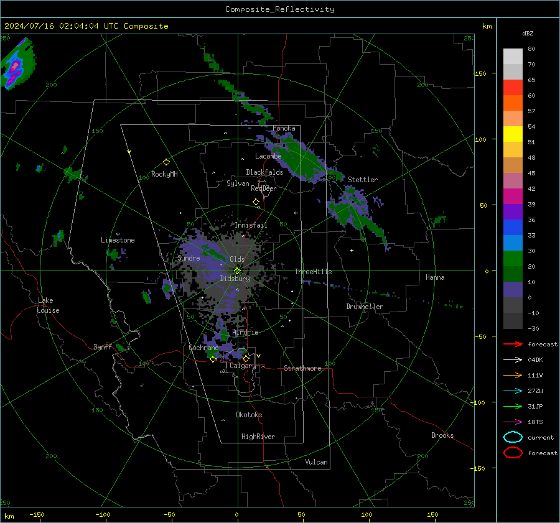Click the Okotoks label

point(249,415)
